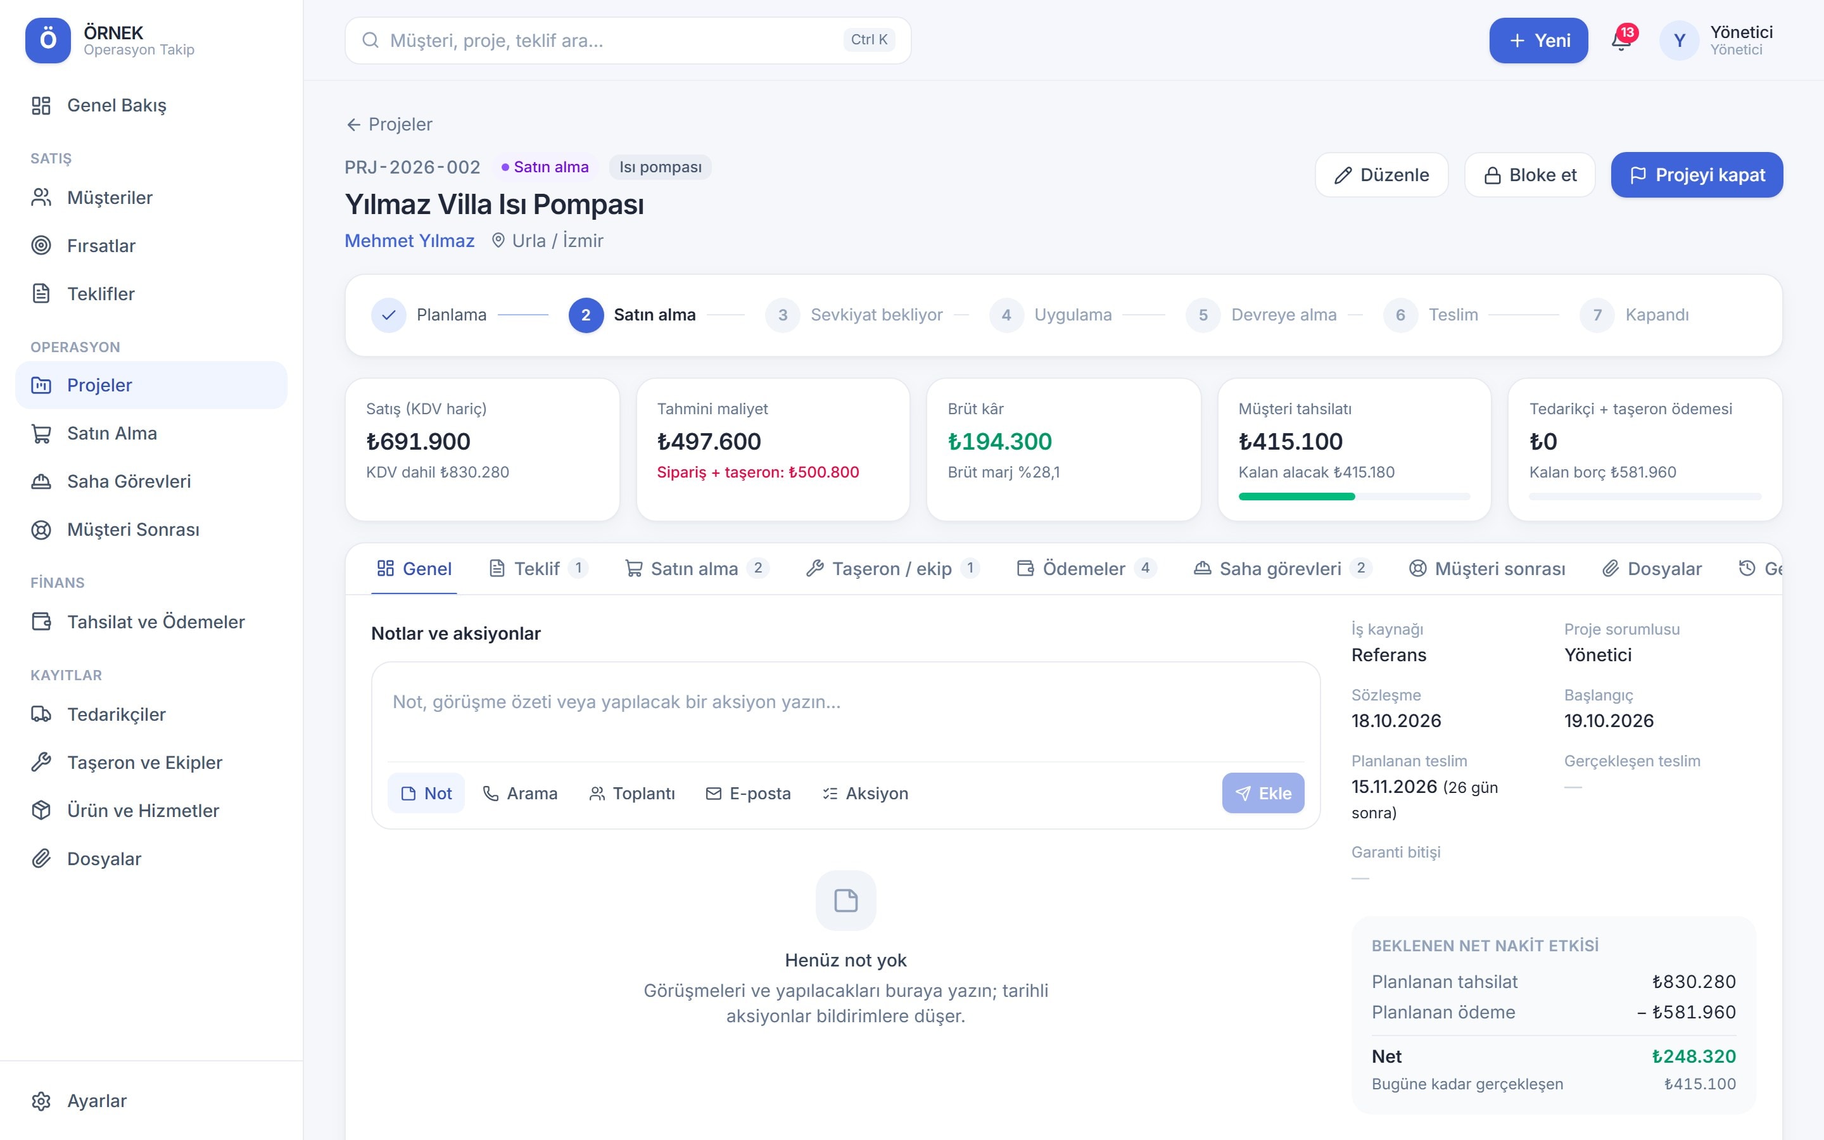Select the E-posta note type

749,793
